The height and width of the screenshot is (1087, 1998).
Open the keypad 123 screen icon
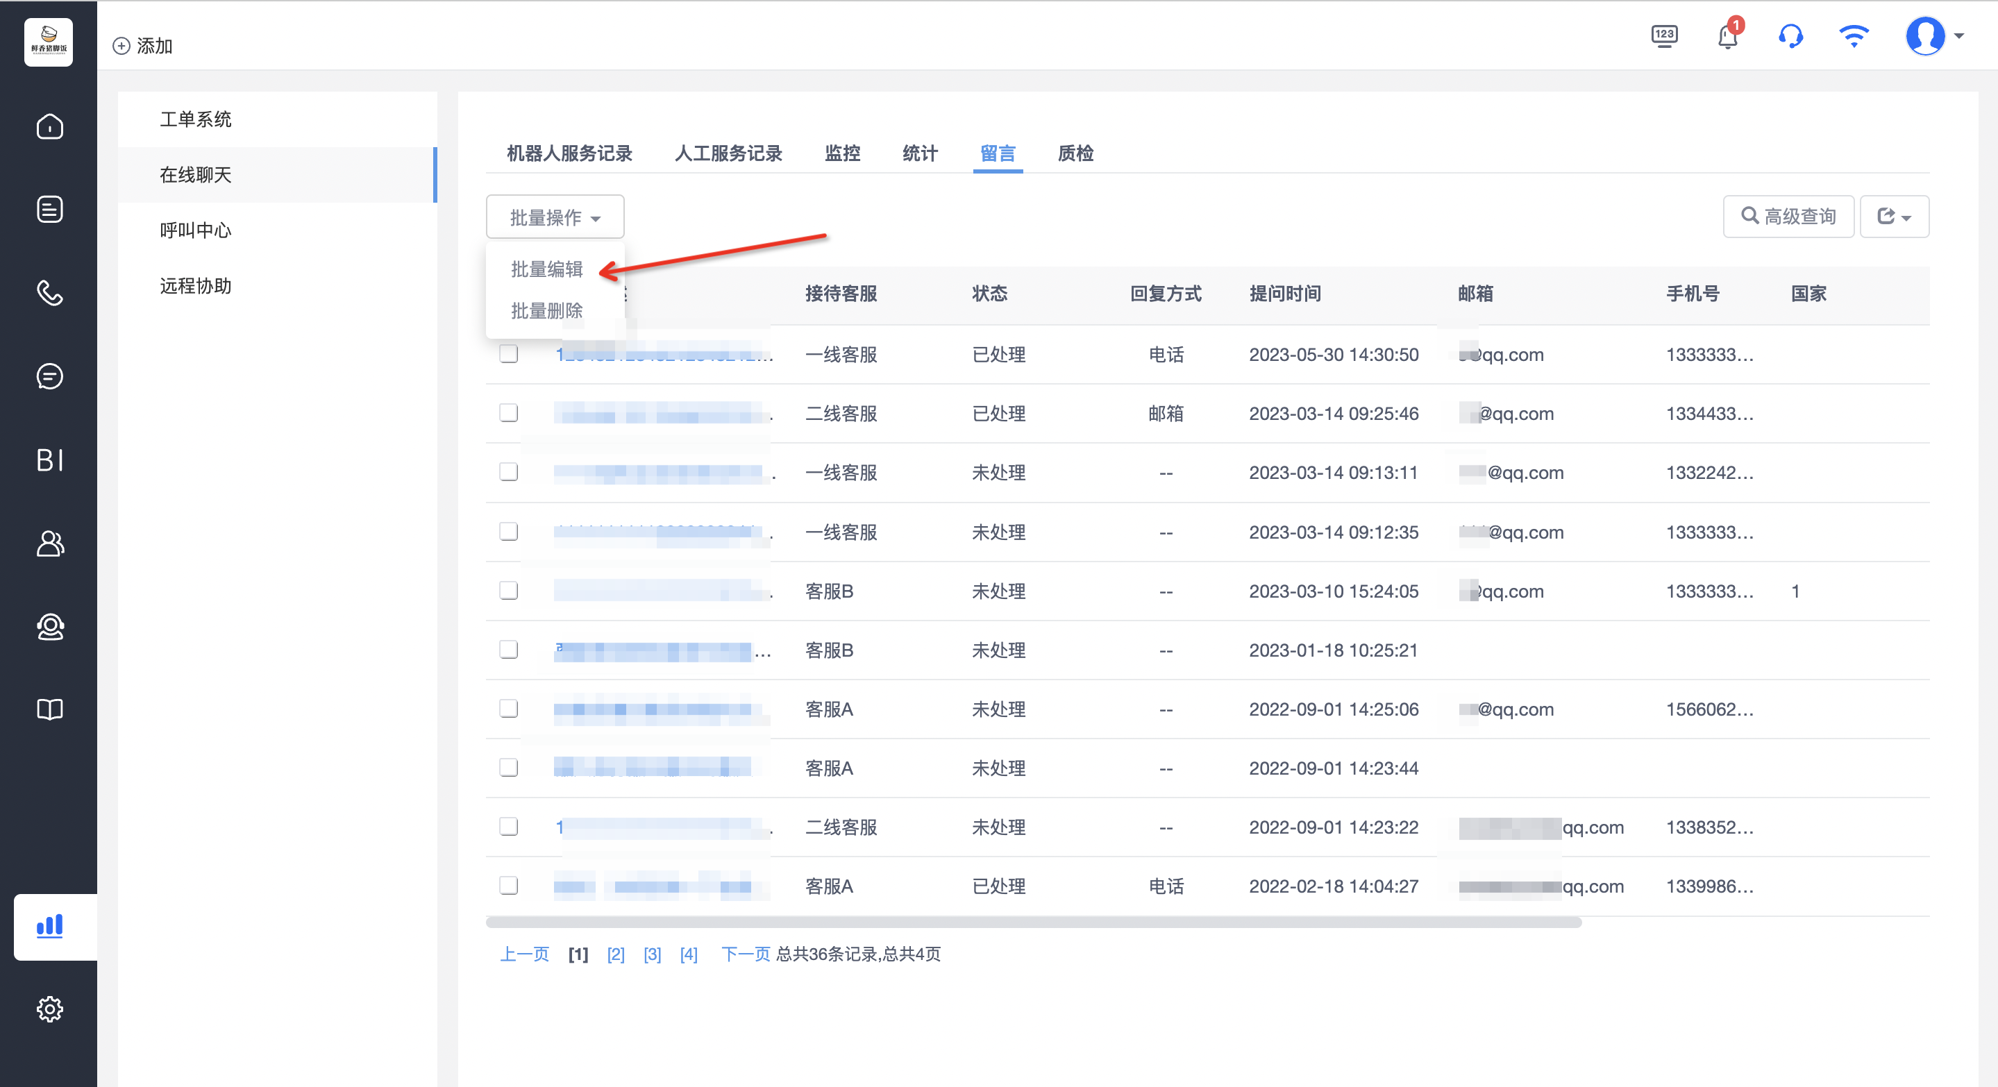tap(1663, 36)
